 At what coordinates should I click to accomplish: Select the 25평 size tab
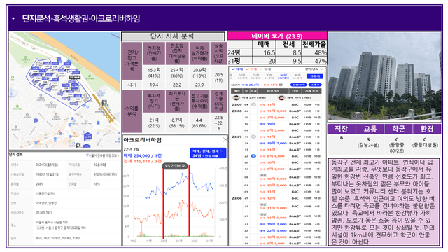pos(255,76)
